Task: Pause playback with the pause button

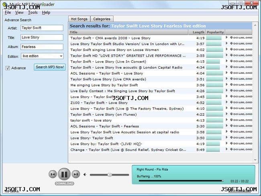Action: pos(64,174)
